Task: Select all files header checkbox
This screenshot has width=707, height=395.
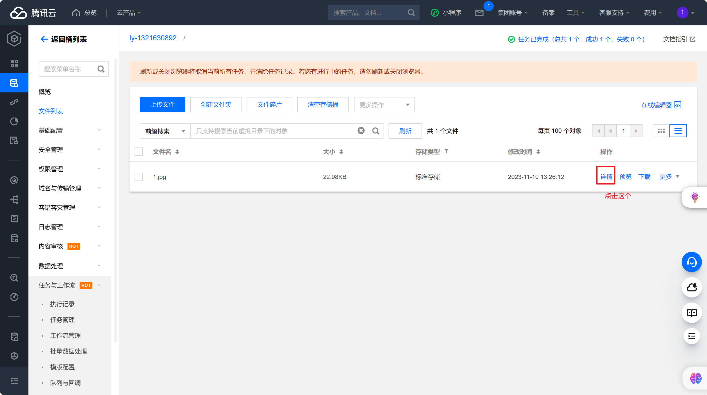Action: click(139, 152)
